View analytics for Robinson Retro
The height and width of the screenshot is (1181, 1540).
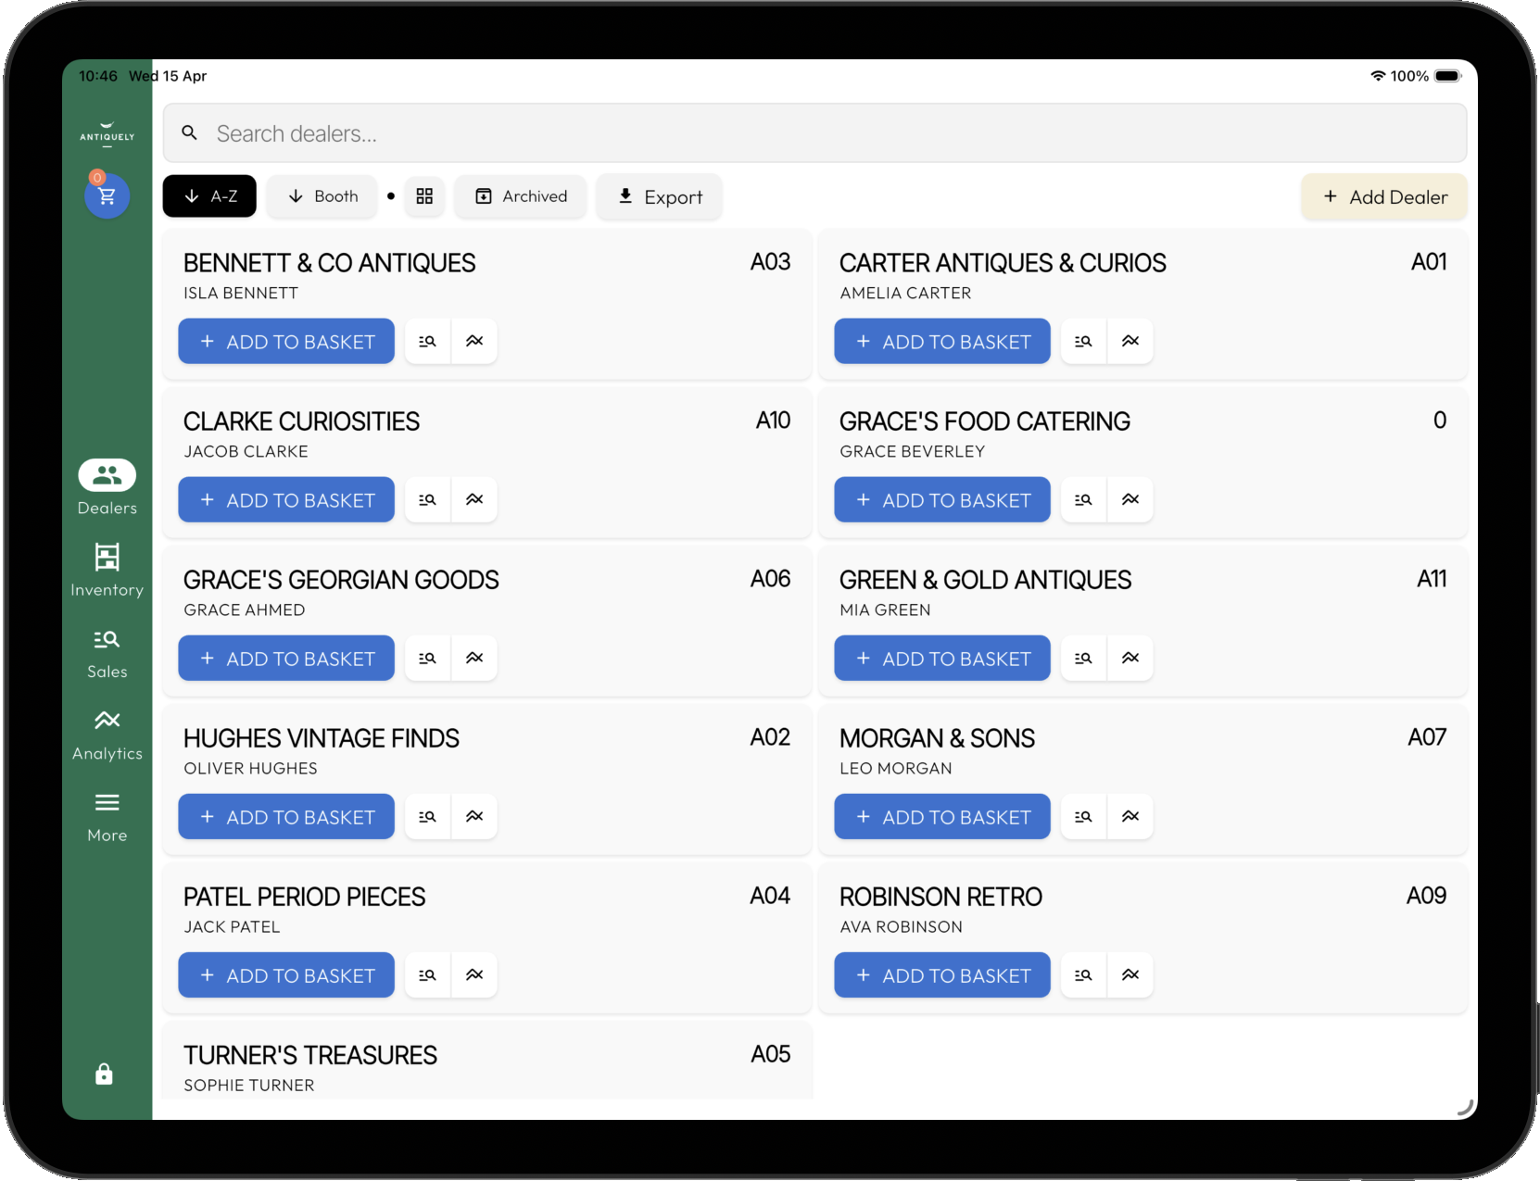coord(1130,974)
